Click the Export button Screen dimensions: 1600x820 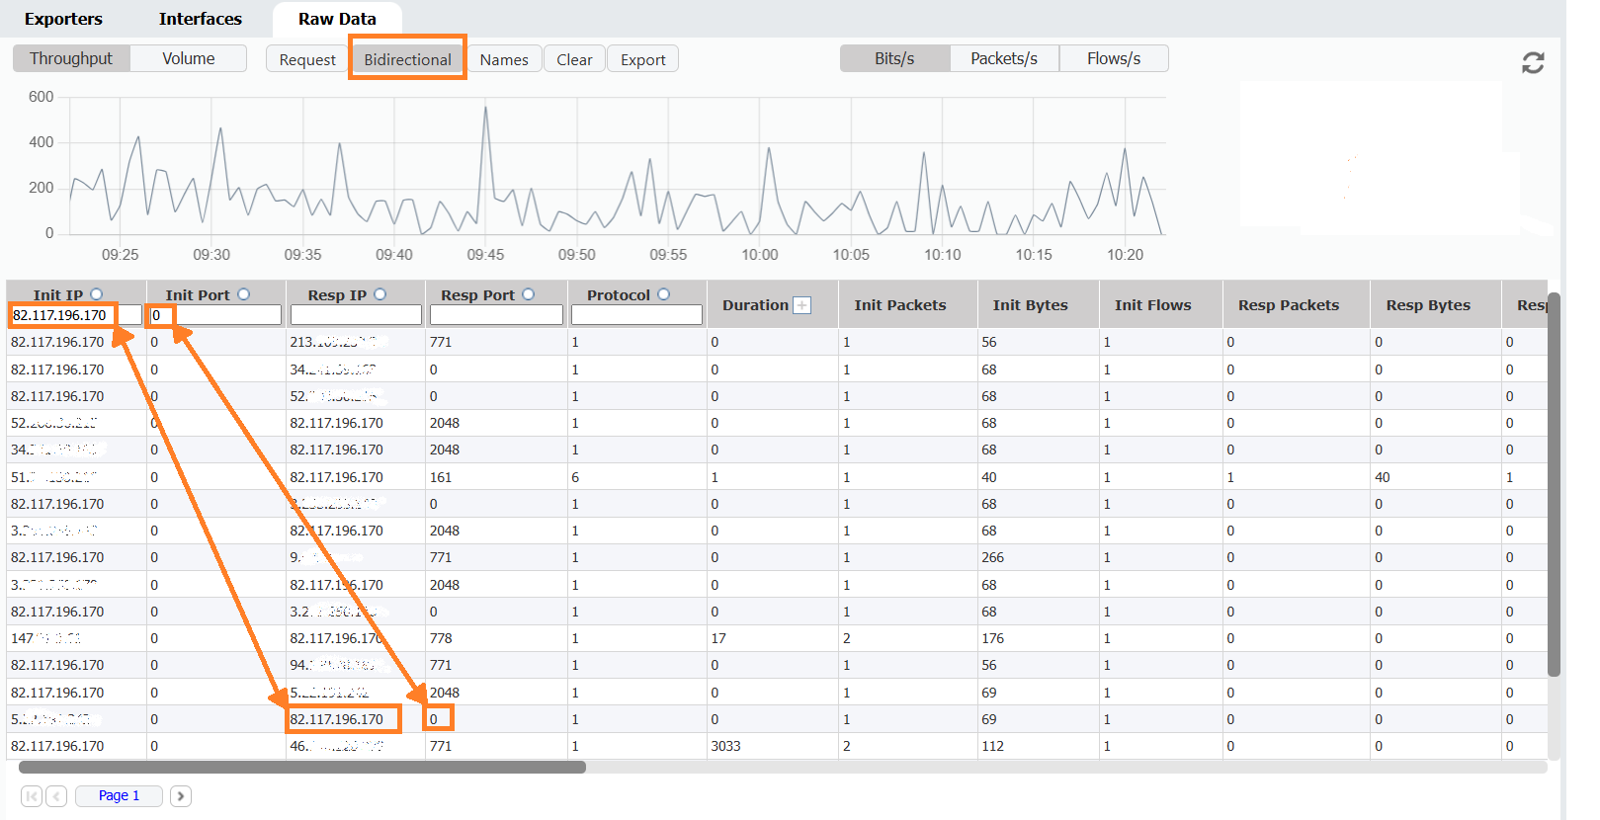(642, 59)
